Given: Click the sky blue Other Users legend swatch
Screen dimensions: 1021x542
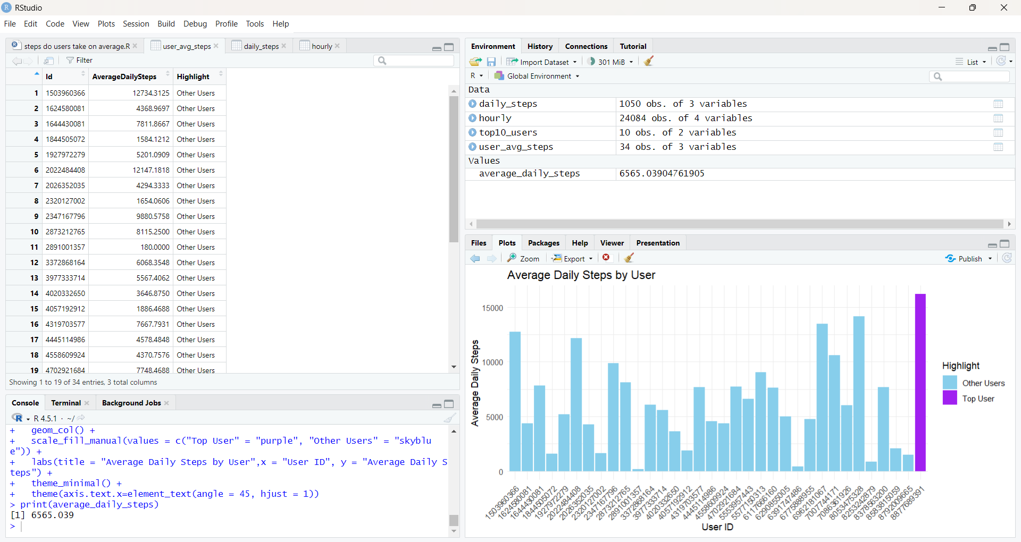Looking at the screenshot, I should [x=950, y=383].
